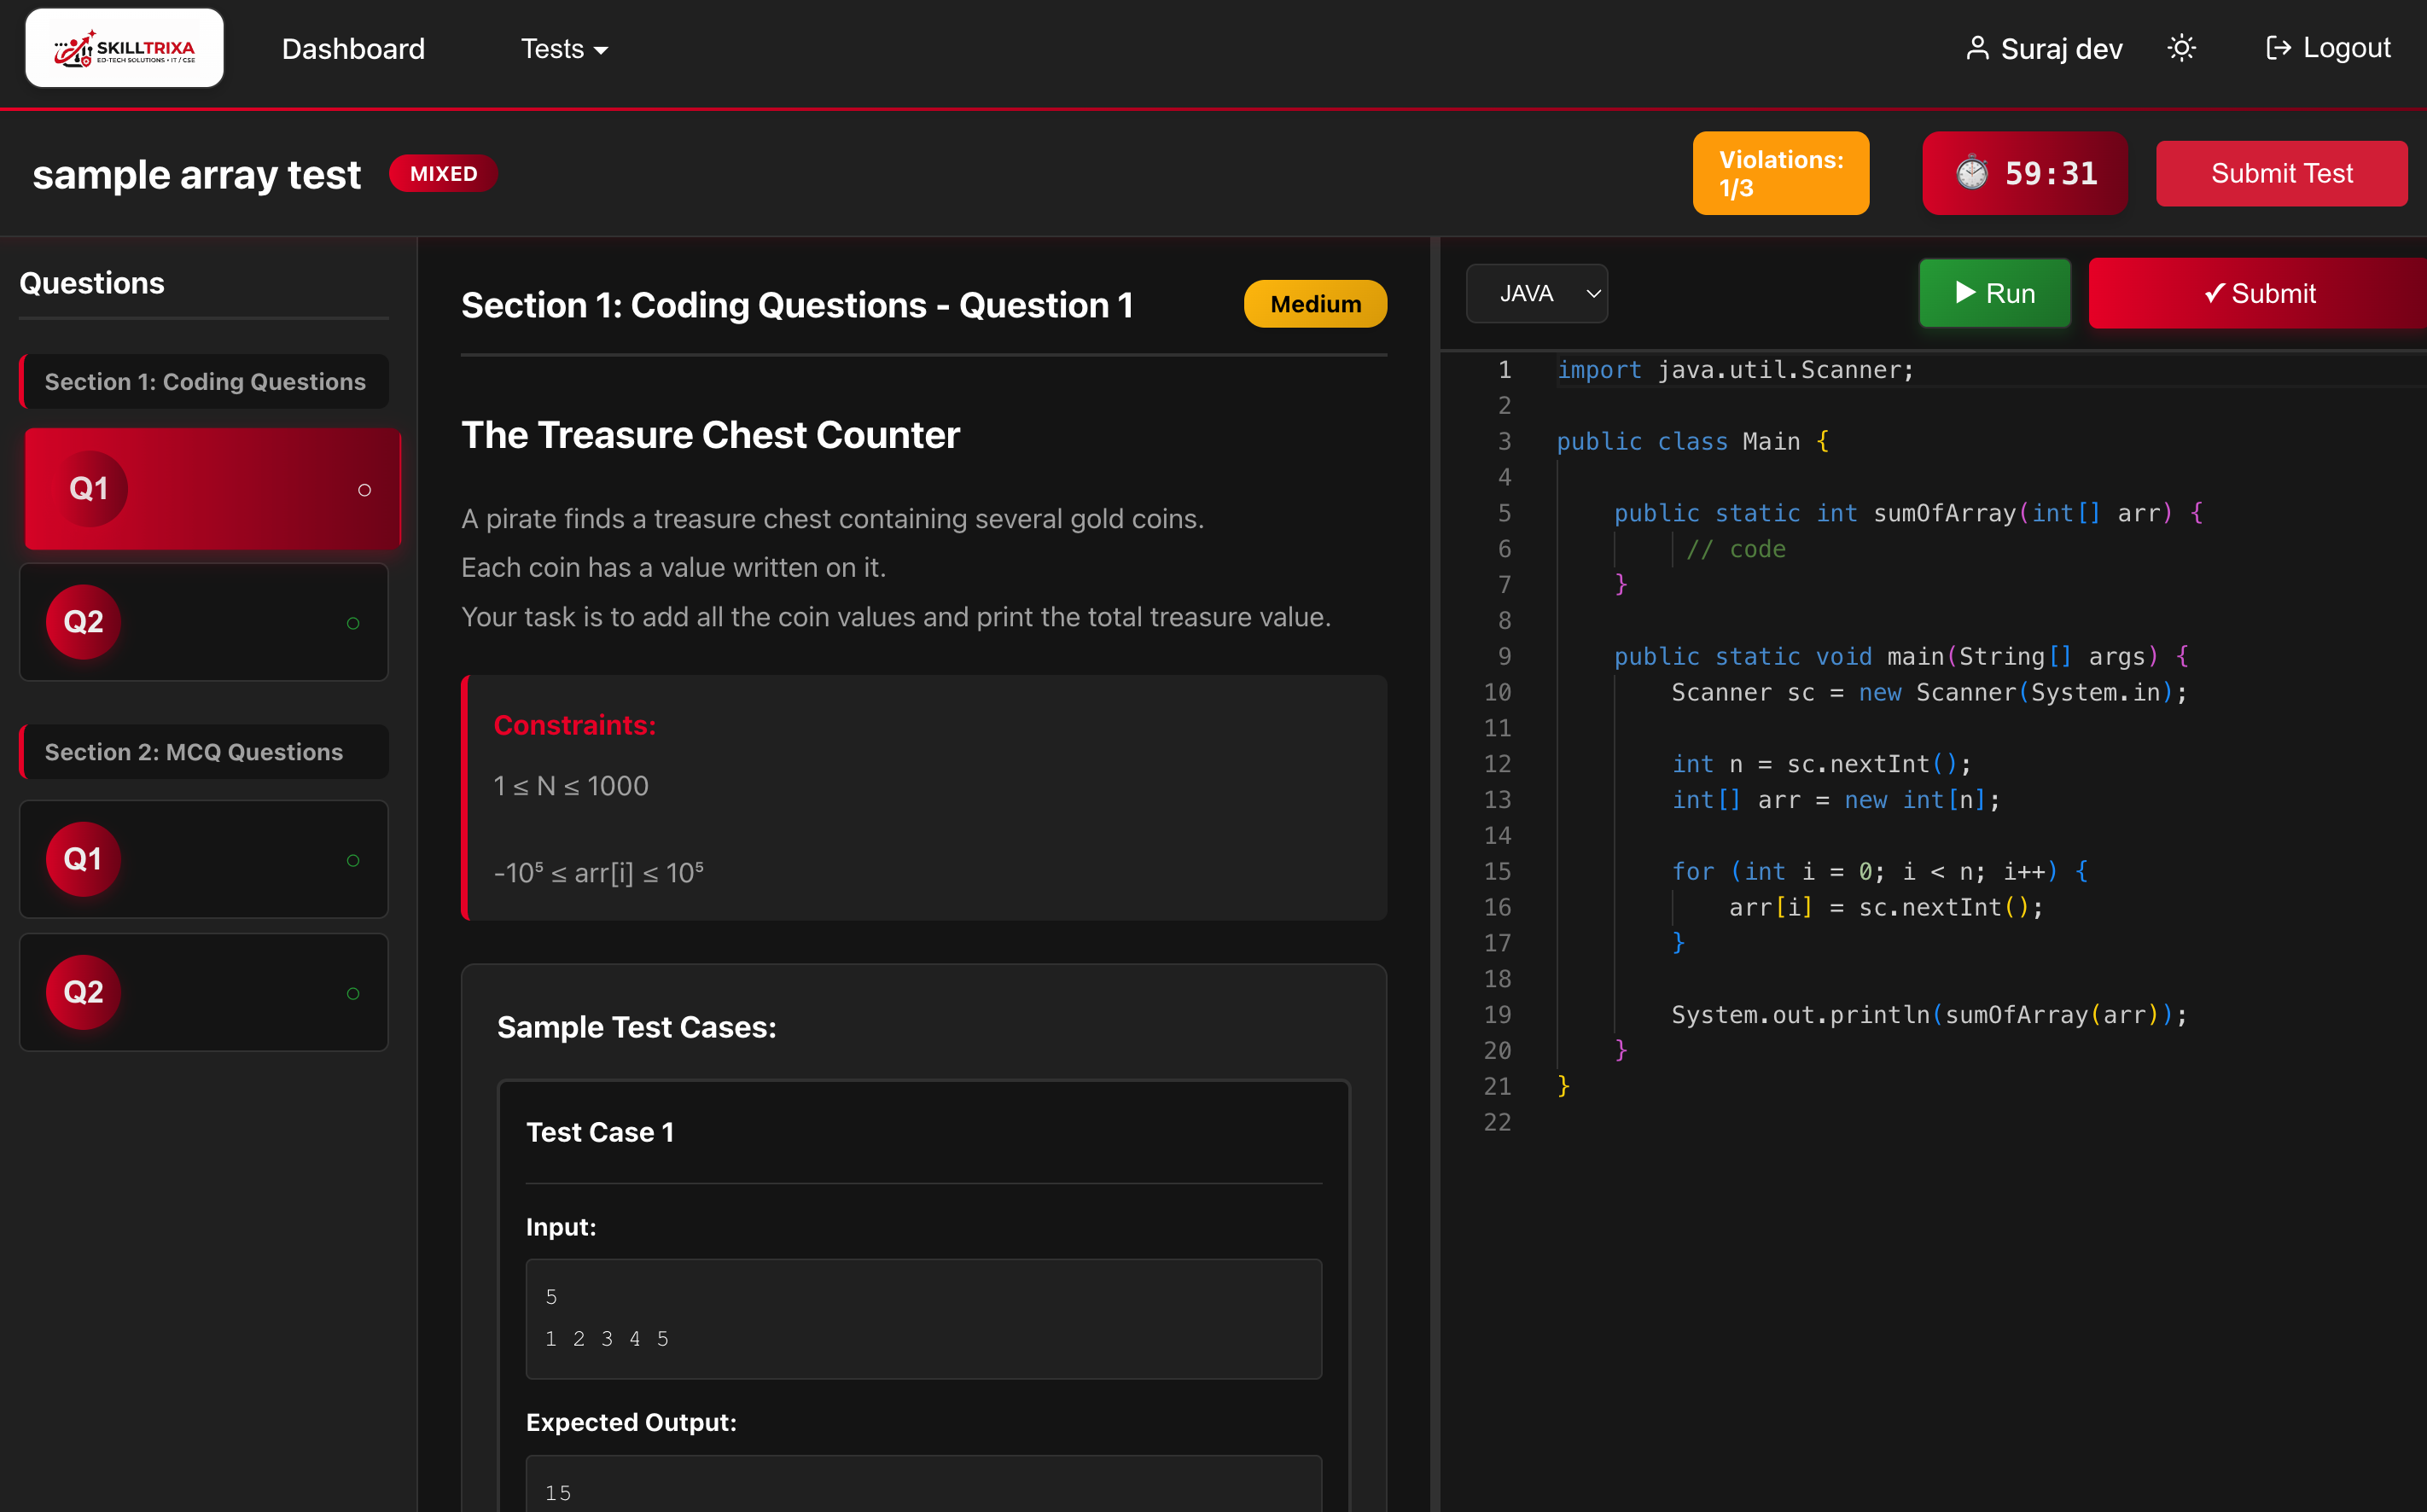Click the expected output value 15
2427x1512 pixels.
558,1492
